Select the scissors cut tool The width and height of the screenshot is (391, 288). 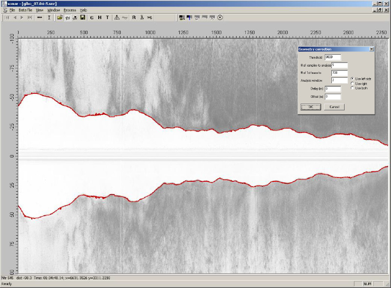tap(142, 18)
